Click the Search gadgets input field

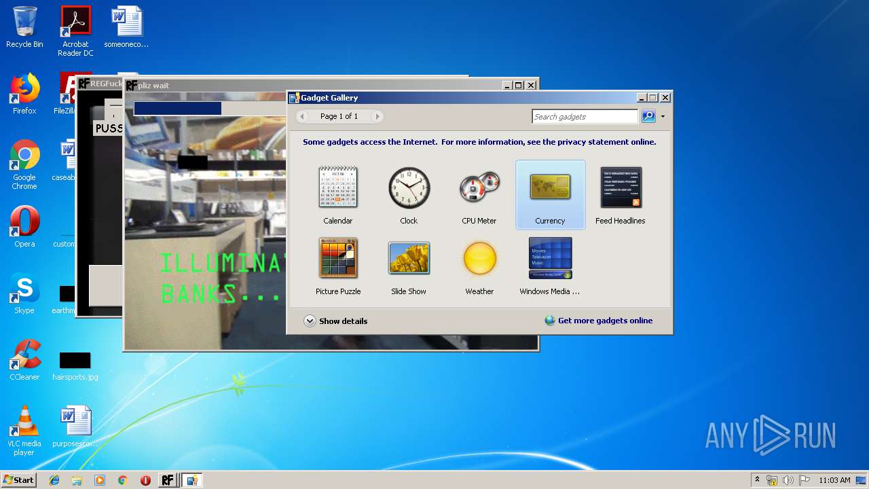click(585, 117)
